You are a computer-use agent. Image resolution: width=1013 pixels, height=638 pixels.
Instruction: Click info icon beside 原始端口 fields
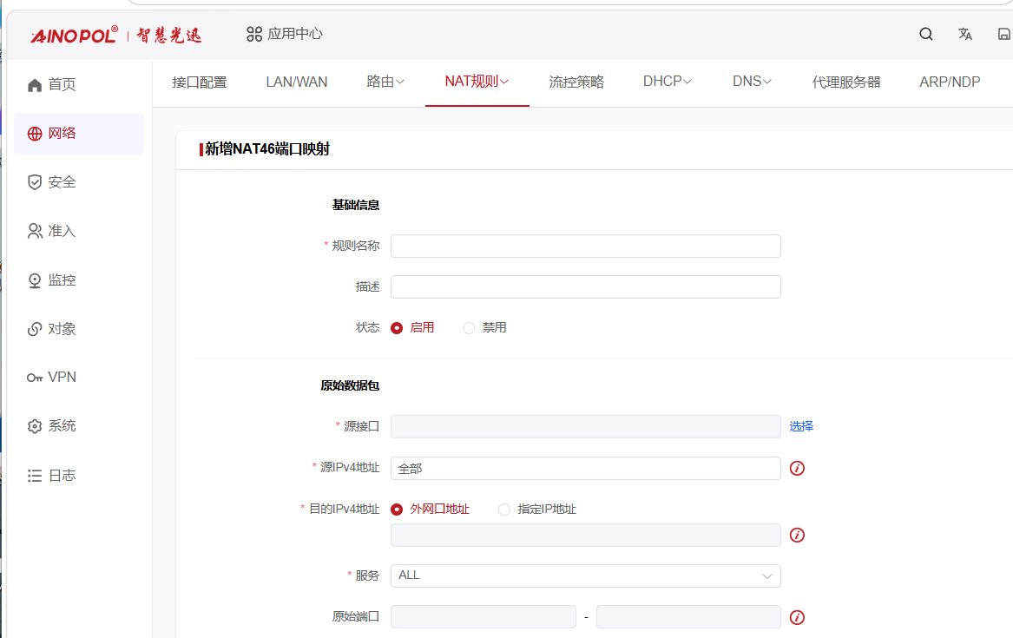(797, 617)
